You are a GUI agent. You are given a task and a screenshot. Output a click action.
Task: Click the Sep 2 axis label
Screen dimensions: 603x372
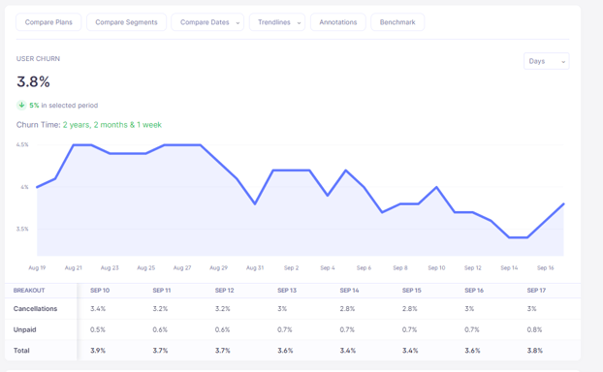coord(291,267)
